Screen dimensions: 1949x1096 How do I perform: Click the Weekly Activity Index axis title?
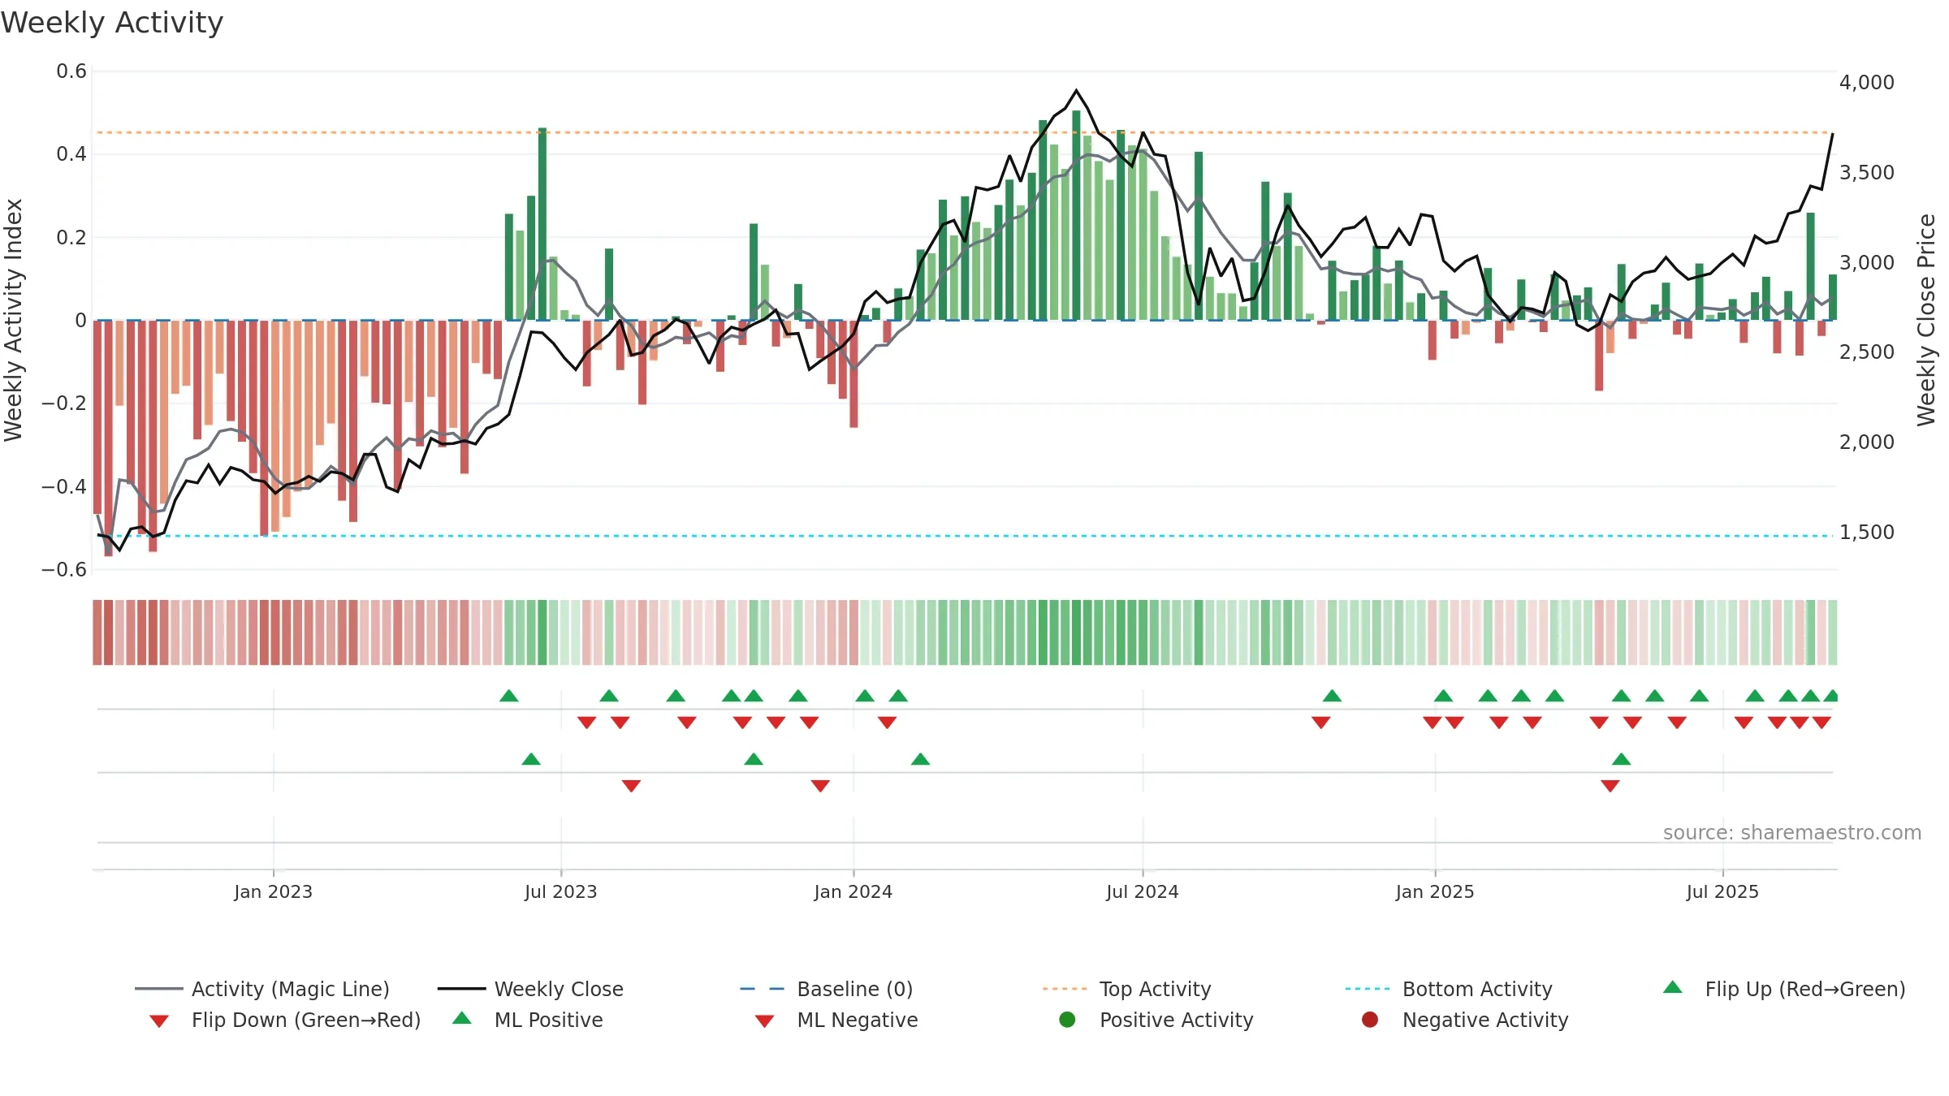pos(13,320)
